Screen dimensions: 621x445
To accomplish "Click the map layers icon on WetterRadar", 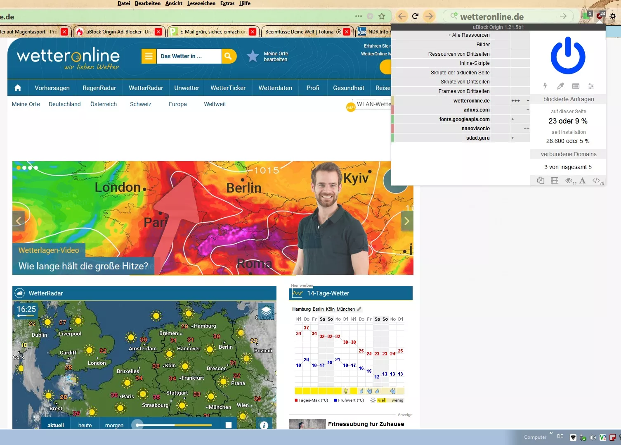I will point(266,310).
